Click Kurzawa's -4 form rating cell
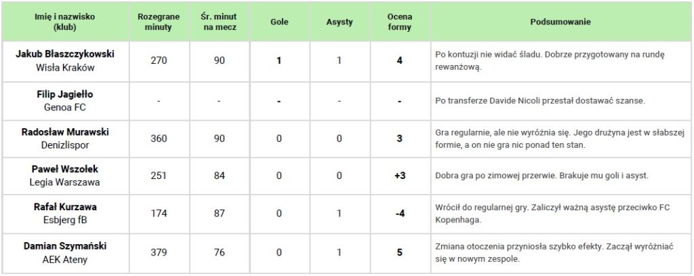Viewport: 694px width, 276px height. tap(399, 214)
